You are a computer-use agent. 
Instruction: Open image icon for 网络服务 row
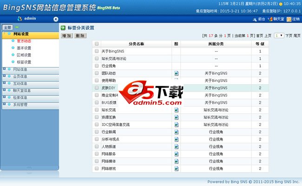(177, 154)
